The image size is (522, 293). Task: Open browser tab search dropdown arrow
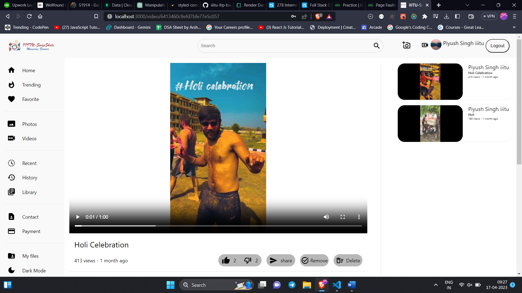467,5
